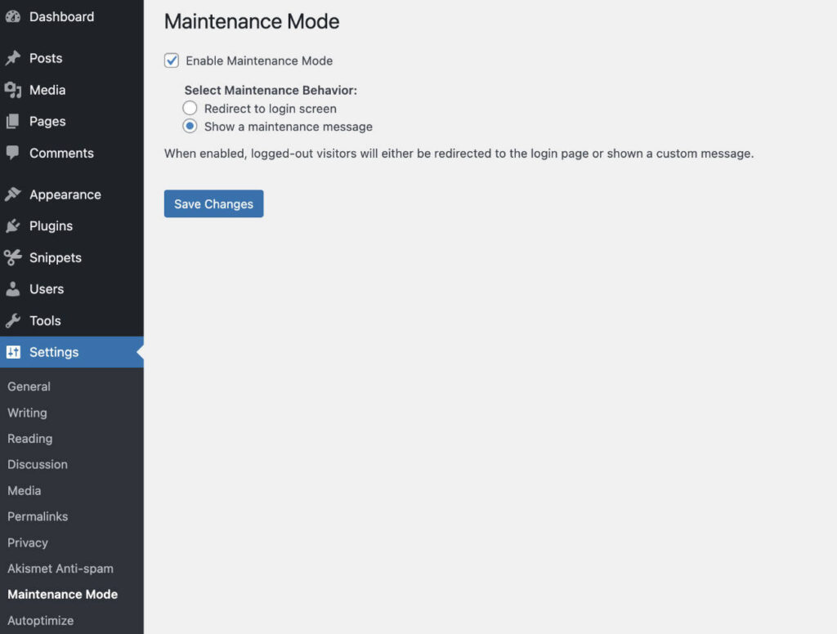The width and height of the screenshot is (837, 634).
Task: Open Permalinks settings submenu link
Action: [x=38, y=516]
